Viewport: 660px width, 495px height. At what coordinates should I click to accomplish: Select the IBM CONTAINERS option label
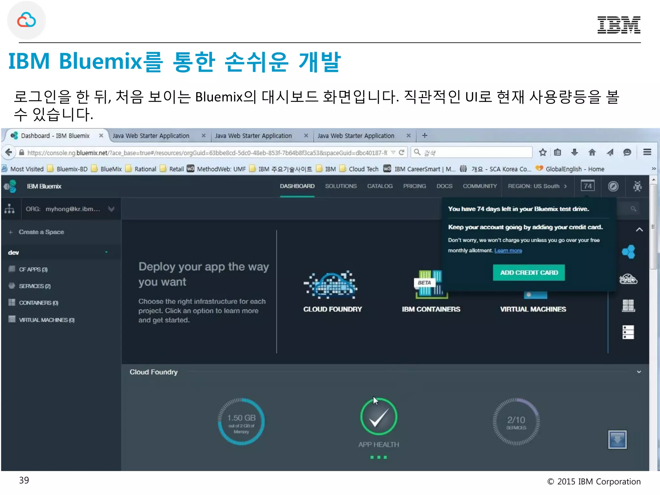[x=431, y=309]
